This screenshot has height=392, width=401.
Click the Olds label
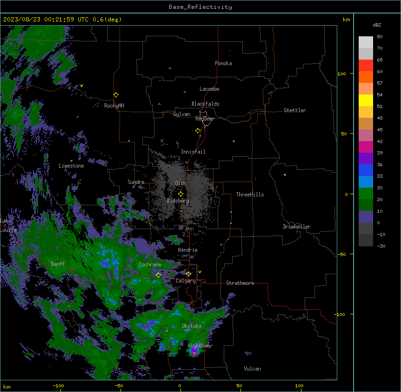coord(180,183)
